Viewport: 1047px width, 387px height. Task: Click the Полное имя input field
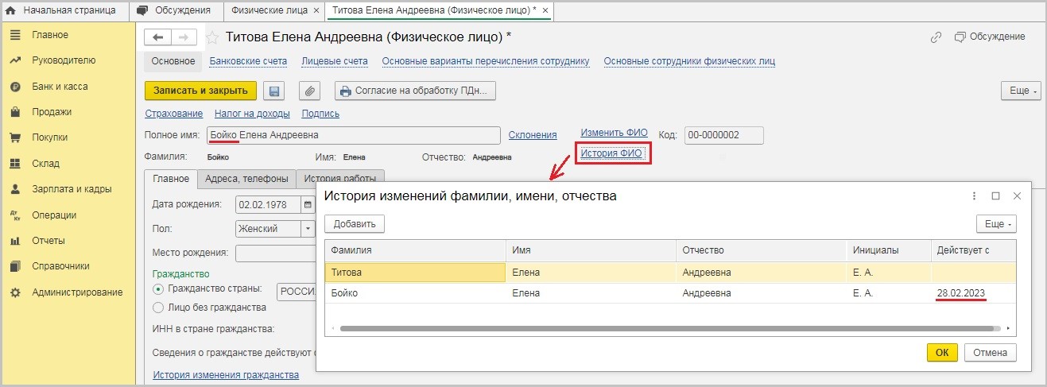pyautogui.click(x=354, y=135)
